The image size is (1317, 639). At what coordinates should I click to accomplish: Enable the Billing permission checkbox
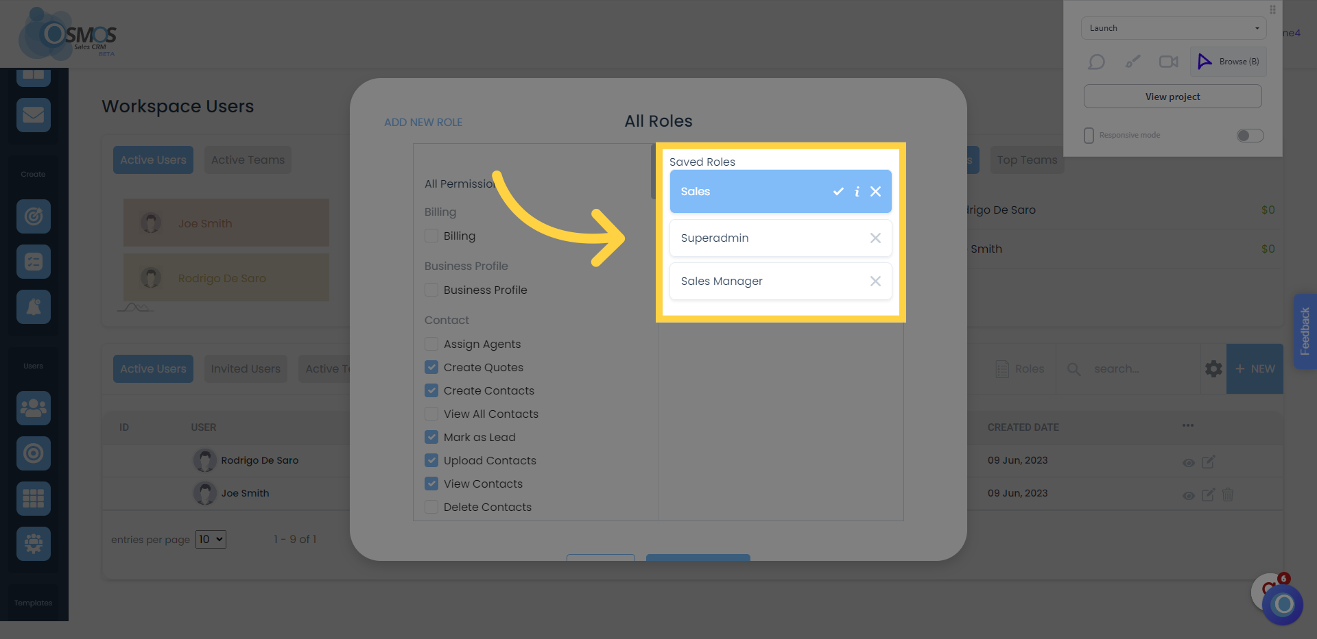click(431, 236)
